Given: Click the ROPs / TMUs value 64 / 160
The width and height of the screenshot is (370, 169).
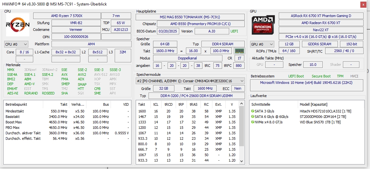Looking at the screenshot, I should pos(289,51).
